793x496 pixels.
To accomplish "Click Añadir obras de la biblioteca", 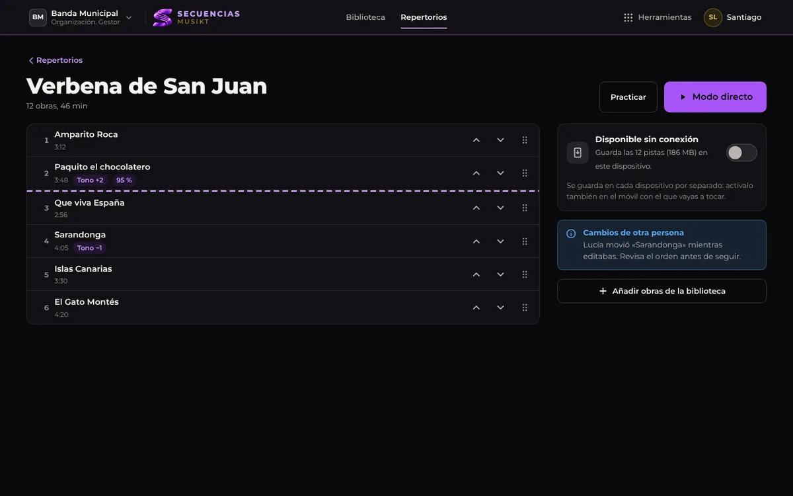I will tap(661, 291).
